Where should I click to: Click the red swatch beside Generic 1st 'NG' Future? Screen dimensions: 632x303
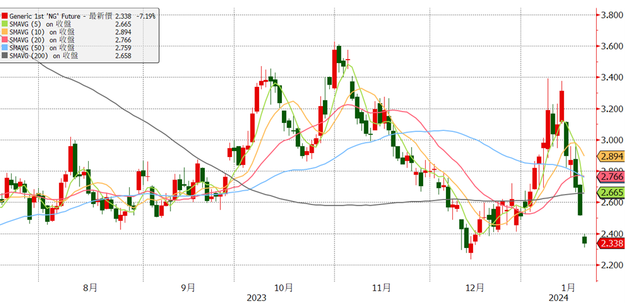click(5, 16)
